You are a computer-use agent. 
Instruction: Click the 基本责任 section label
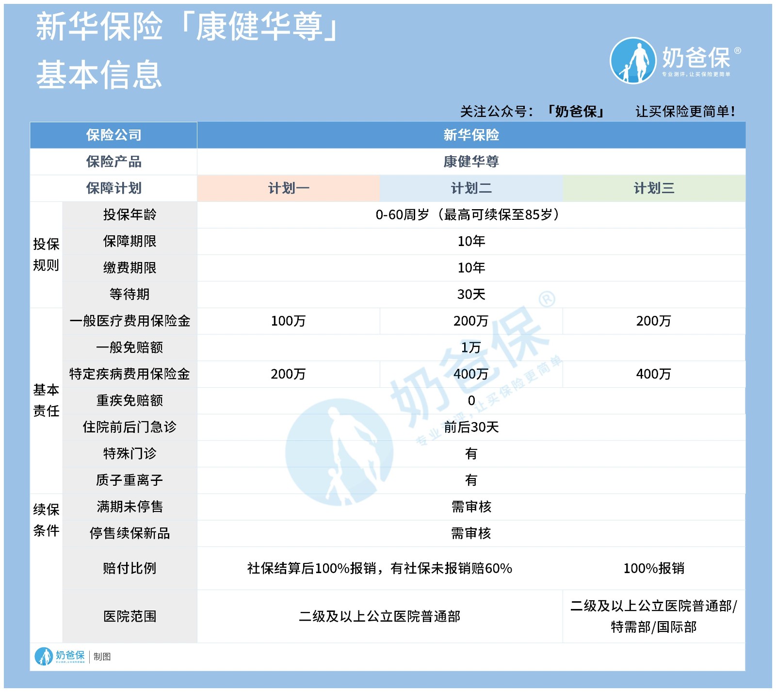pyautogui.click(x=46, y=400)
